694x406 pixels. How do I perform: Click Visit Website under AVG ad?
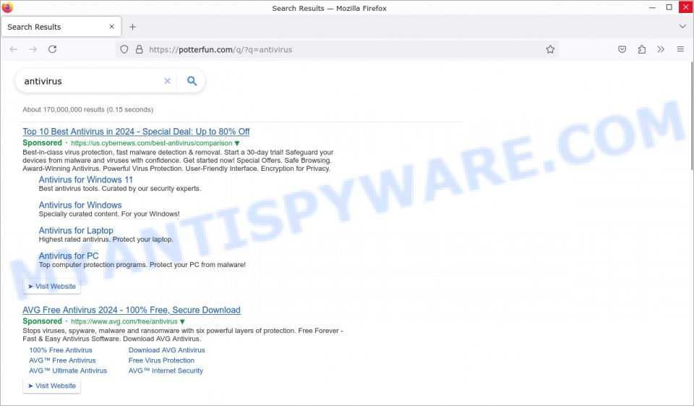pyautogui.click(x=52, y=386)
